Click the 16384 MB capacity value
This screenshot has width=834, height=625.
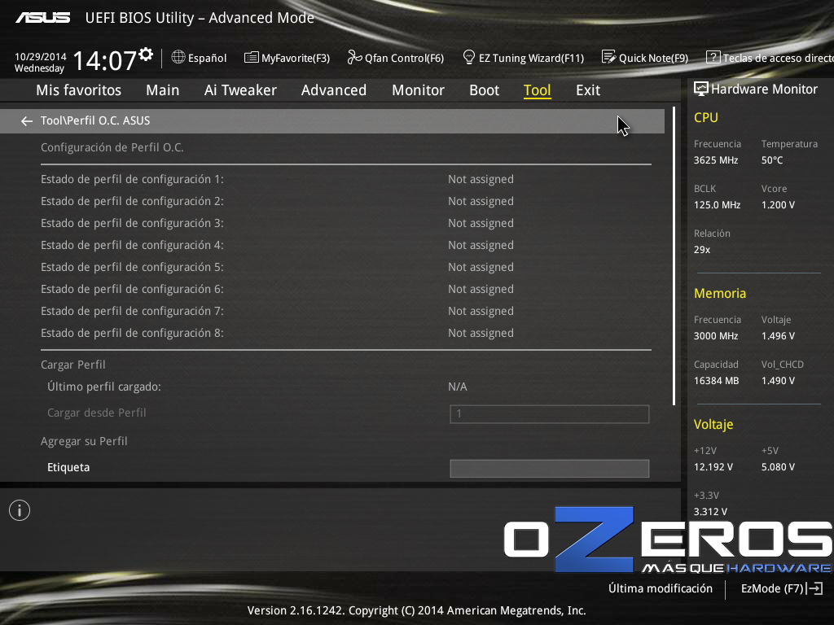click(717, 381)
